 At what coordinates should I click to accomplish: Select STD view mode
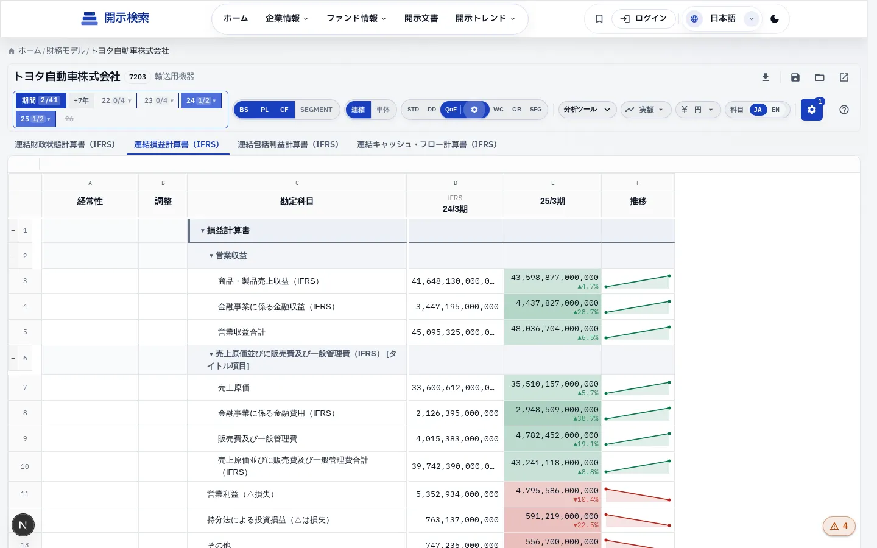(414, 110)
